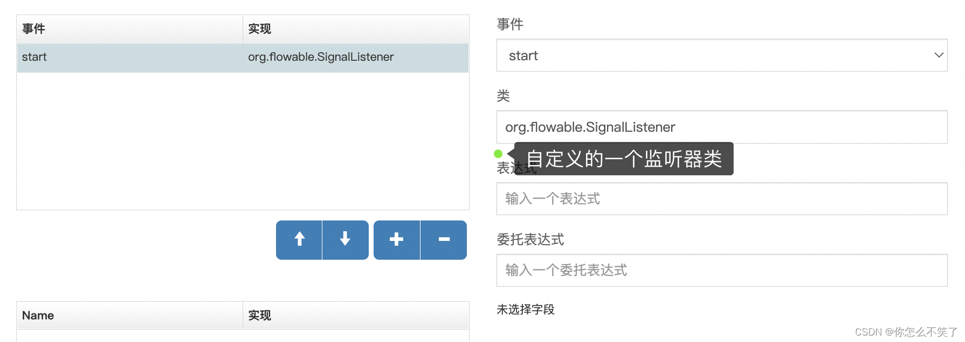Focus the 委托表达式 input field
The height and width of the screenshot is (342, 965).
[721, 270]
